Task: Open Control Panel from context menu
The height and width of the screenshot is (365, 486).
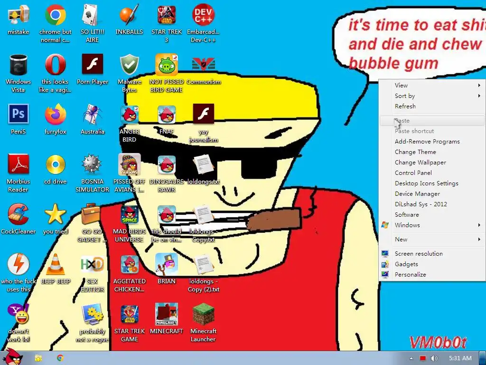Action: [x=432, y=173]
